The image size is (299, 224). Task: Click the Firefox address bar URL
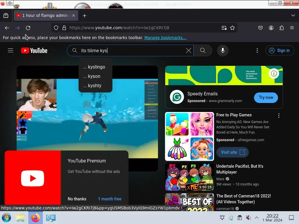click(x=119, y=28)
